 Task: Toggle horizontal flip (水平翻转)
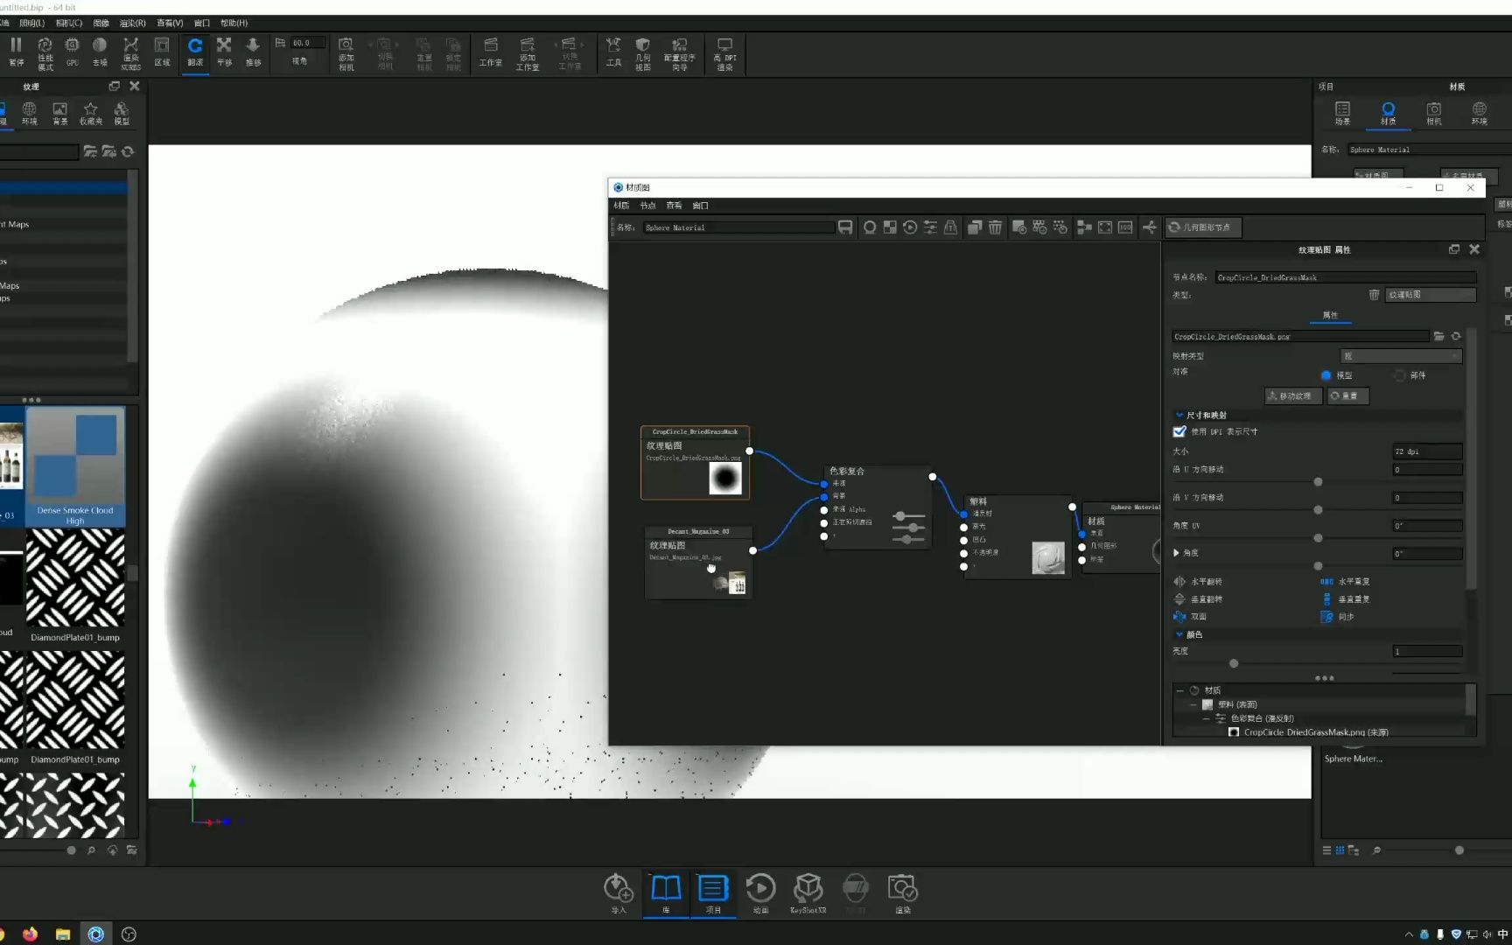(1198, 581)
